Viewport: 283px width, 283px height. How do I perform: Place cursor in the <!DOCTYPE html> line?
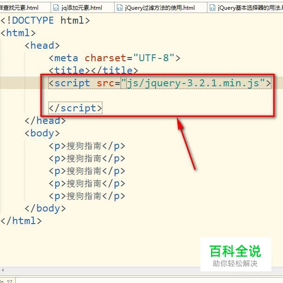click(x=45, y=20)
